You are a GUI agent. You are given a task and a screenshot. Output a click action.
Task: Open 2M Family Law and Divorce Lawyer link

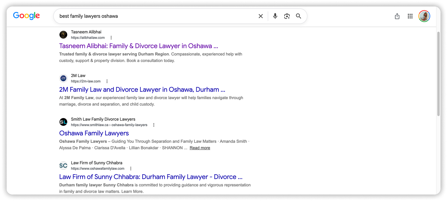tap(142, 90)
